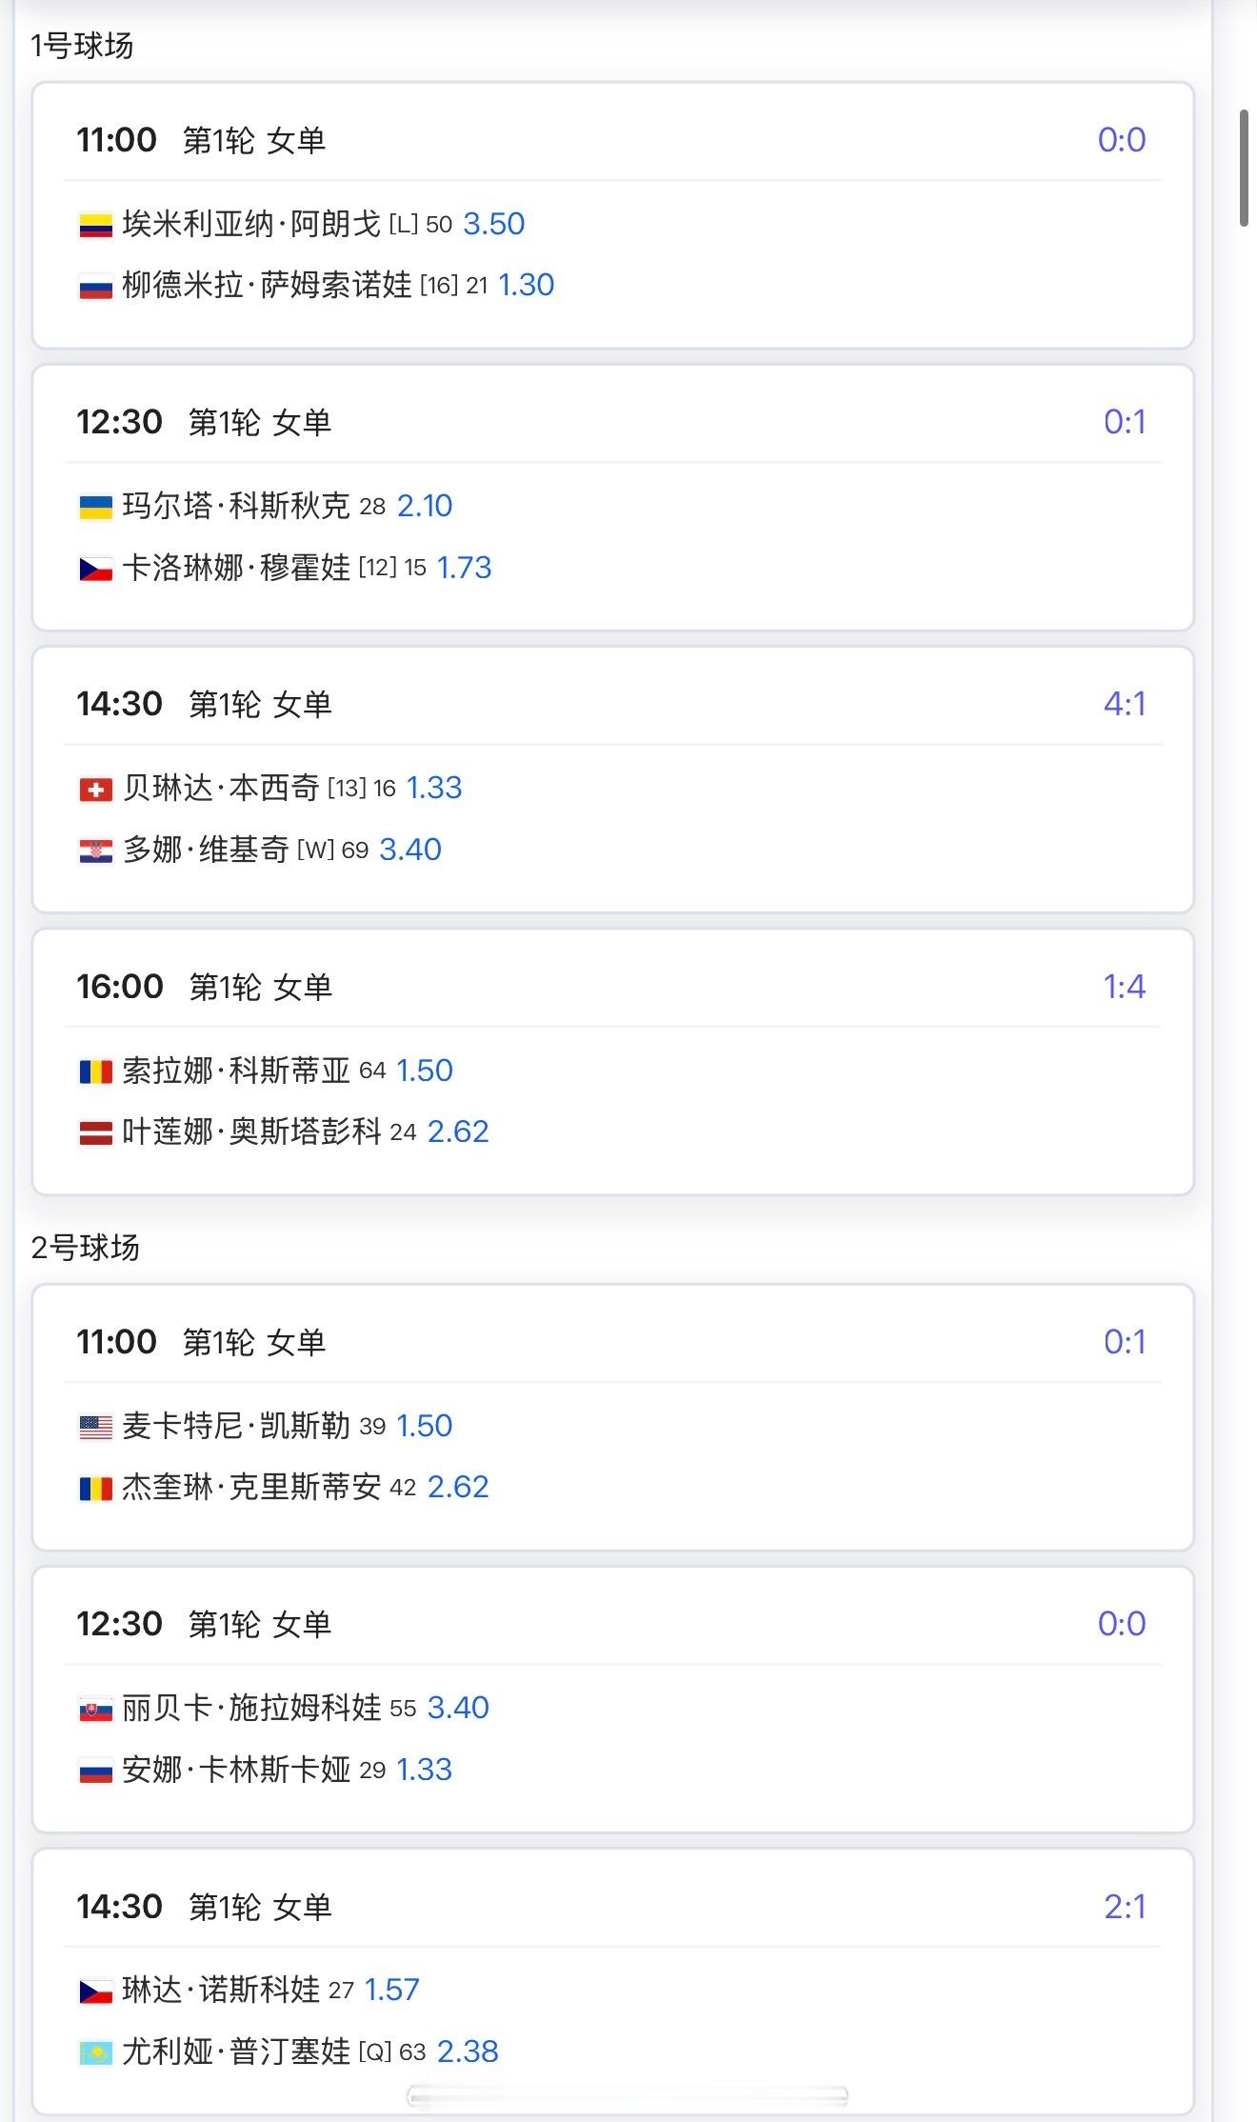
Task: Click the Swiss flag beside 贝琳达·本西奇
Action: click(95, 790)
